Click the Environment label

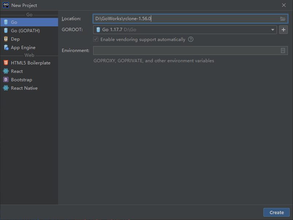click(76, 51)
